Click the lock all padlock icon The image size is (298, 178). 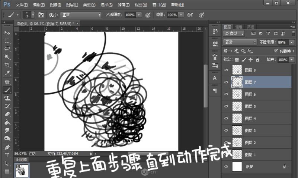click(x=257, y=59)
